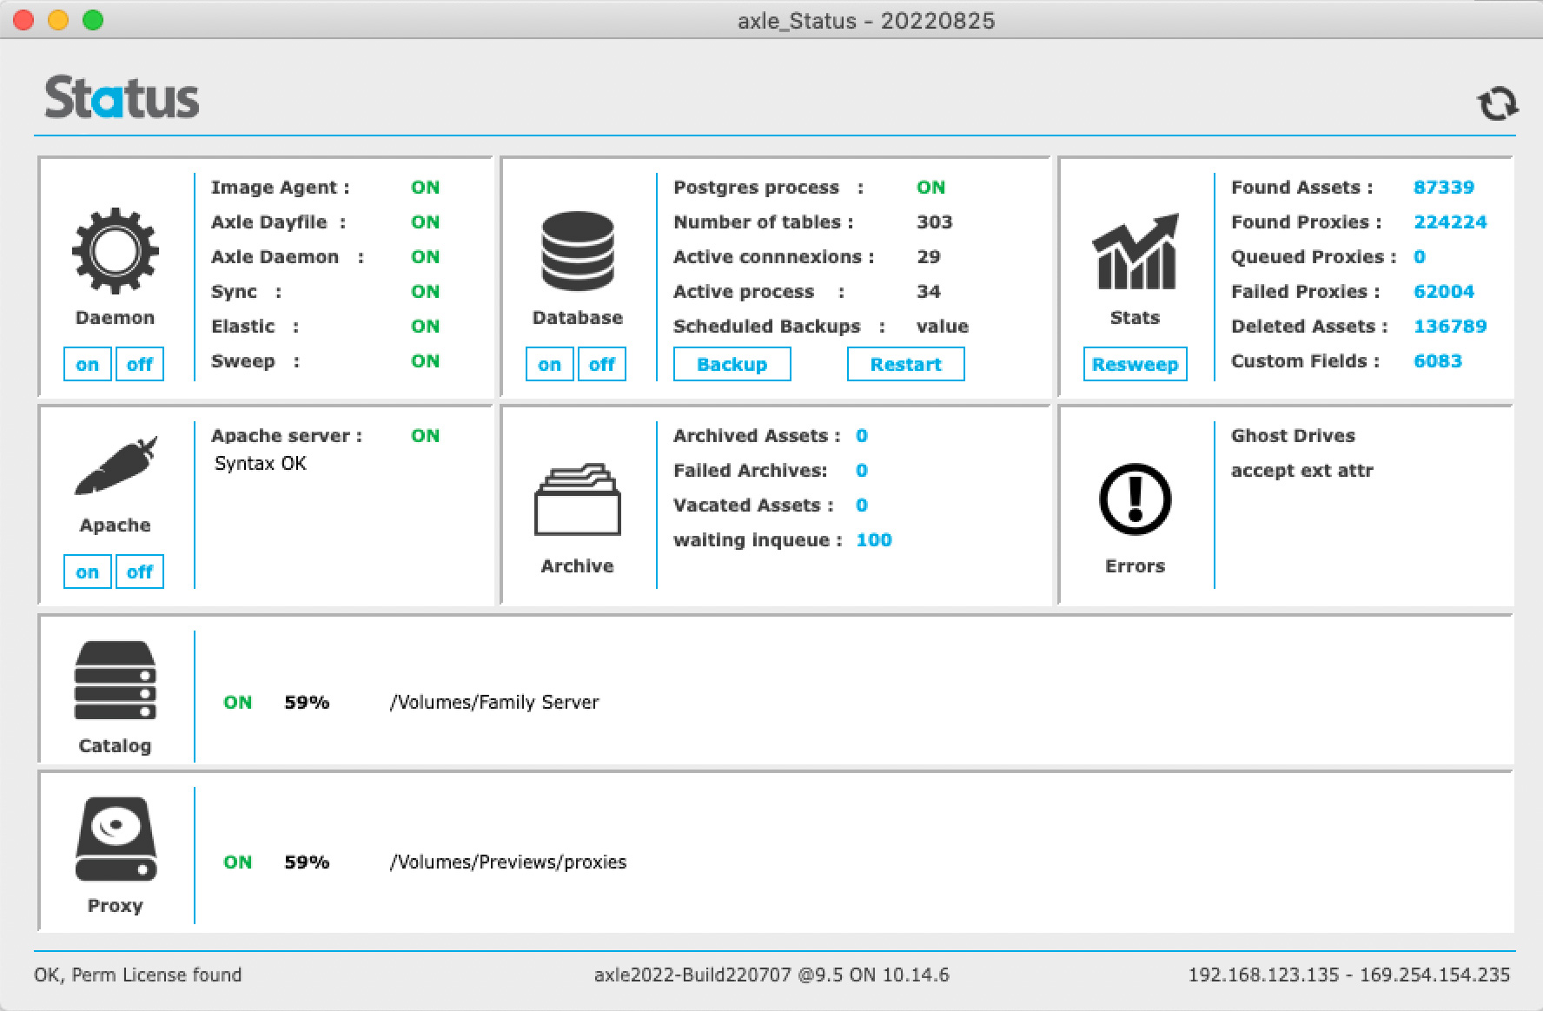Viewport: 1543px width, 1011px height.
Task: Click the Apache feather icon
Action: tap(116, 466)
